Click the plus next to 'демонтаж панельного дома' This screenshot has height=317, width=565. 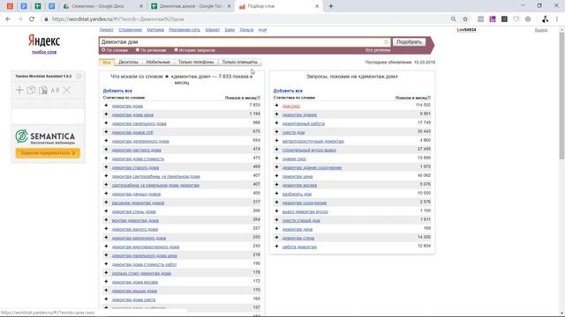tap(106, 123)
